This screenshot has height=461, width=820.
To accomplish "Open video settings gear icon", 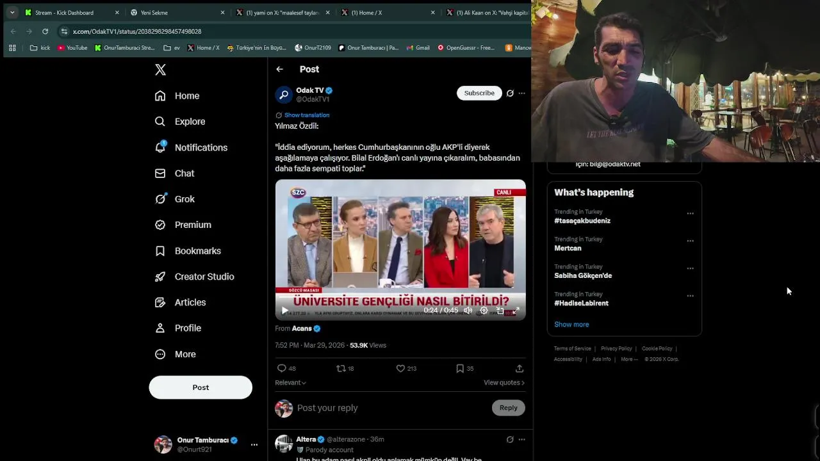I will pyautogui.click(x=484, y=311).
